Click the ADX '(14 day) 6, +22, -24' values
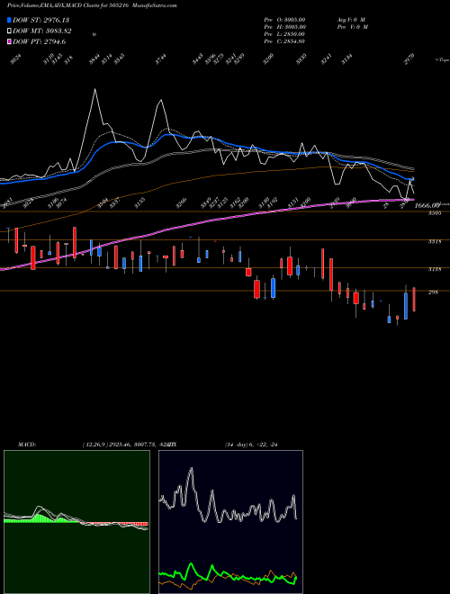The width and height of the screenshot is (450, 594). pos(251,445)
